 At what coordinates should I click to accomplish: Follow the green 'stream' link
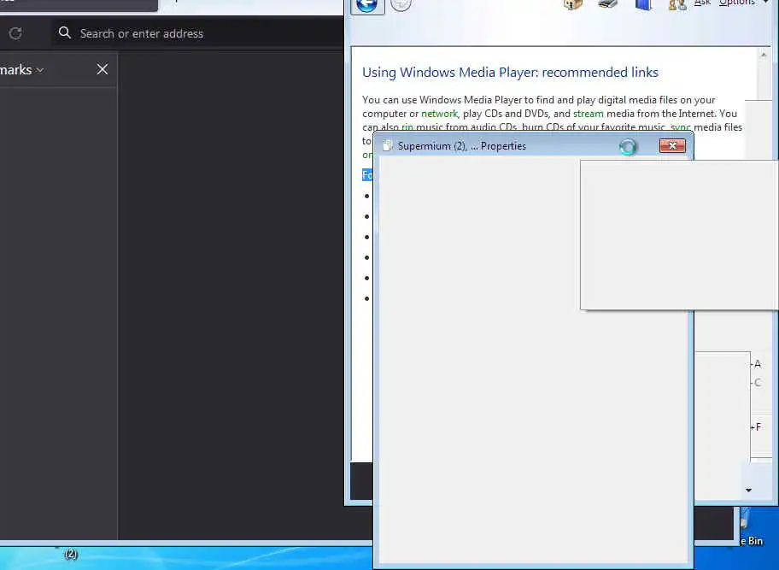589,114
